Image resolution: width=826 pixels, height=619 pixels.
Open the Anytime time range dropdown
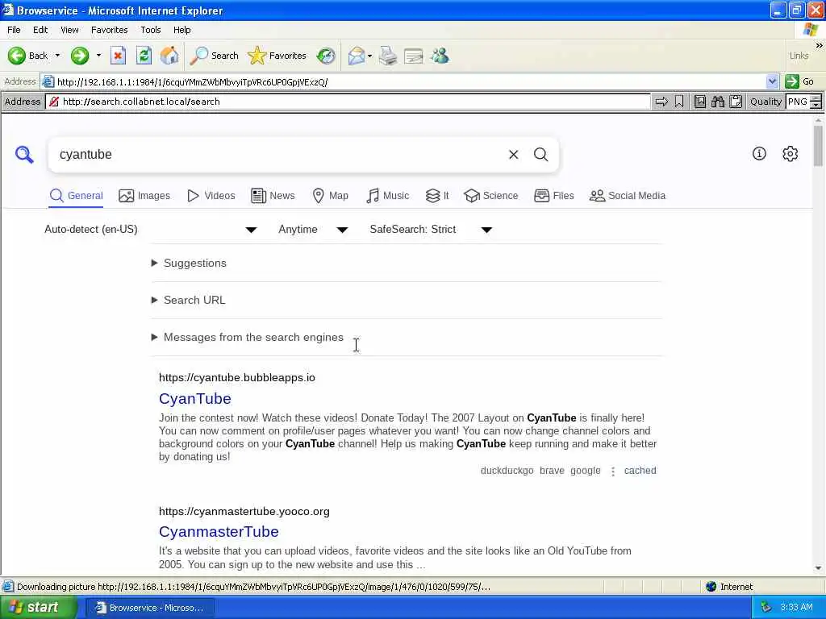[313, 230]
